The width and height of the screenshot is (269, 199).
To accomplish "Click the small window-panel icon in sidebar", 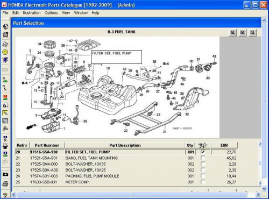I will pyautogui.click(x=5, y=120).
